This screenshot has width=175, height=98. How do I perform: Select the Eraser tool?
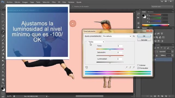(x=3, y=50)
